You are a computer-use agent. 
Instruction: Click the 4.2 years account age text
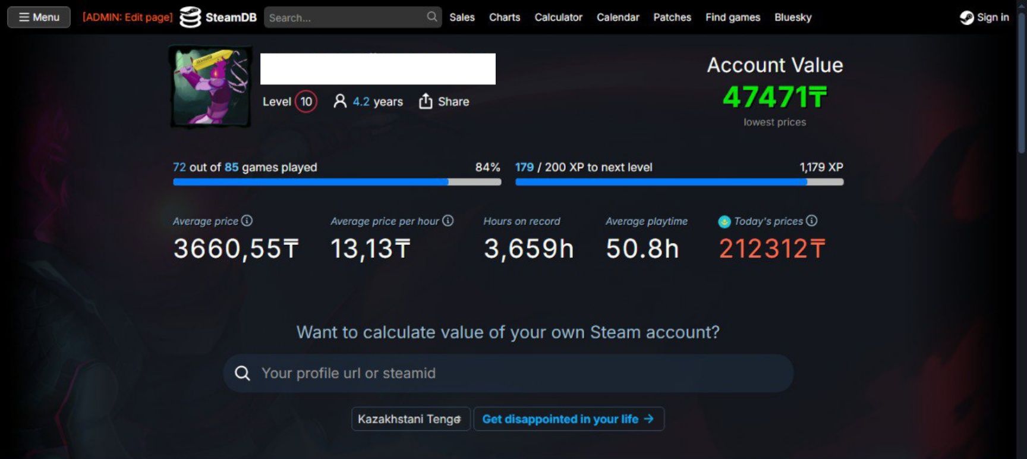point(378,102)
